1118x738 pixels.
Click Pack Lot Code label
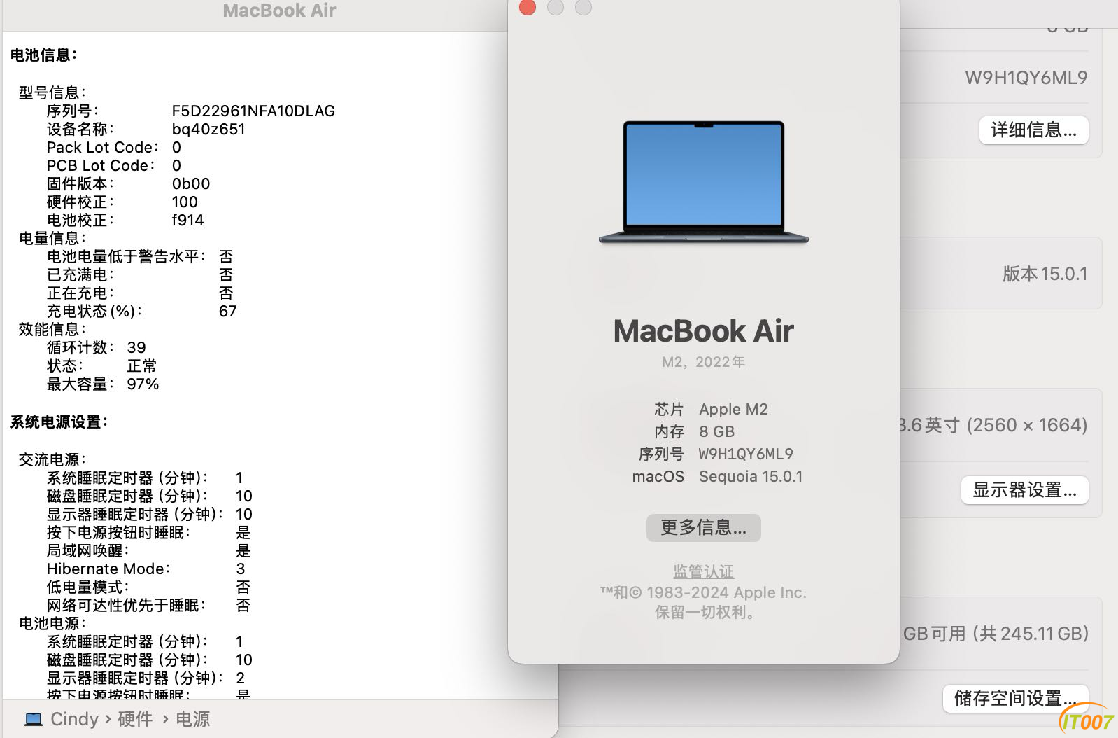pyautogui.click(x=102, y=147)
